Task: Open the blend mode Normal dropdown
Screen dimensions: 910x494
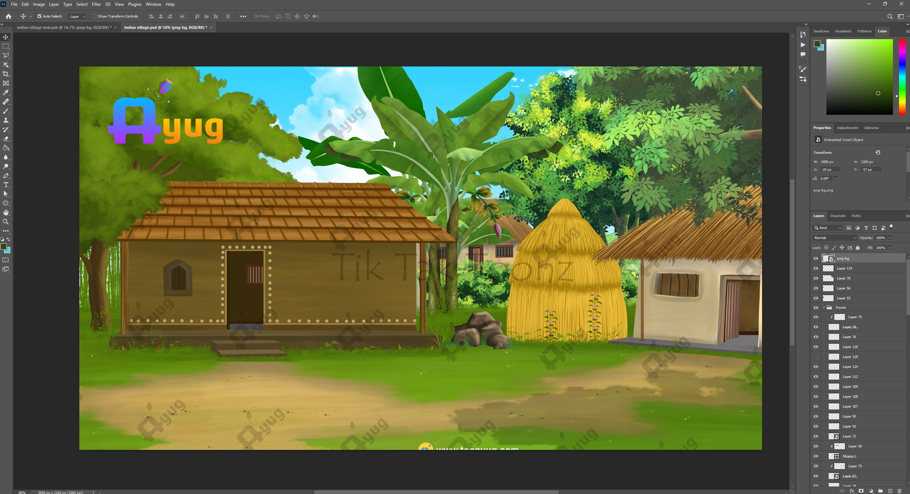Action: (x=834, y=238)
